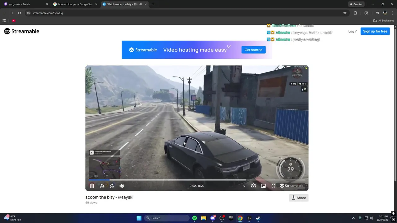The width and height of the screenshot is (397, 223).
Task: Click taskbar Search box
Action: pyautogui.click(x=167, y=218)
